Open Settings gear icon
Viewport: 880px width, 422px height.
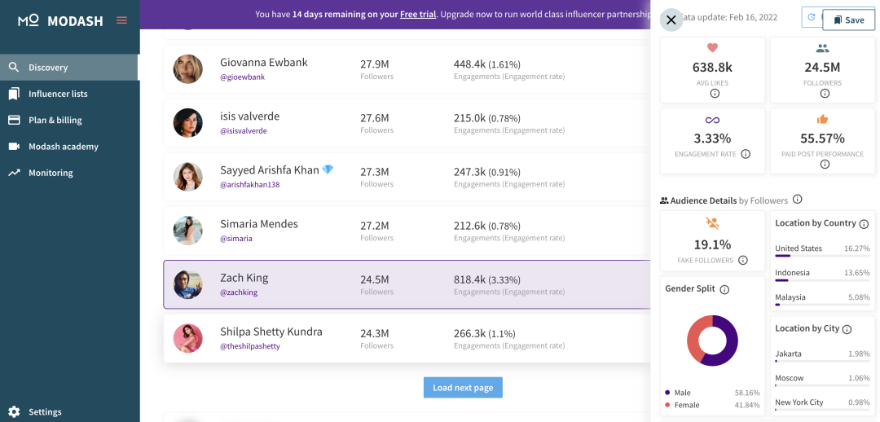click(14, 411)
